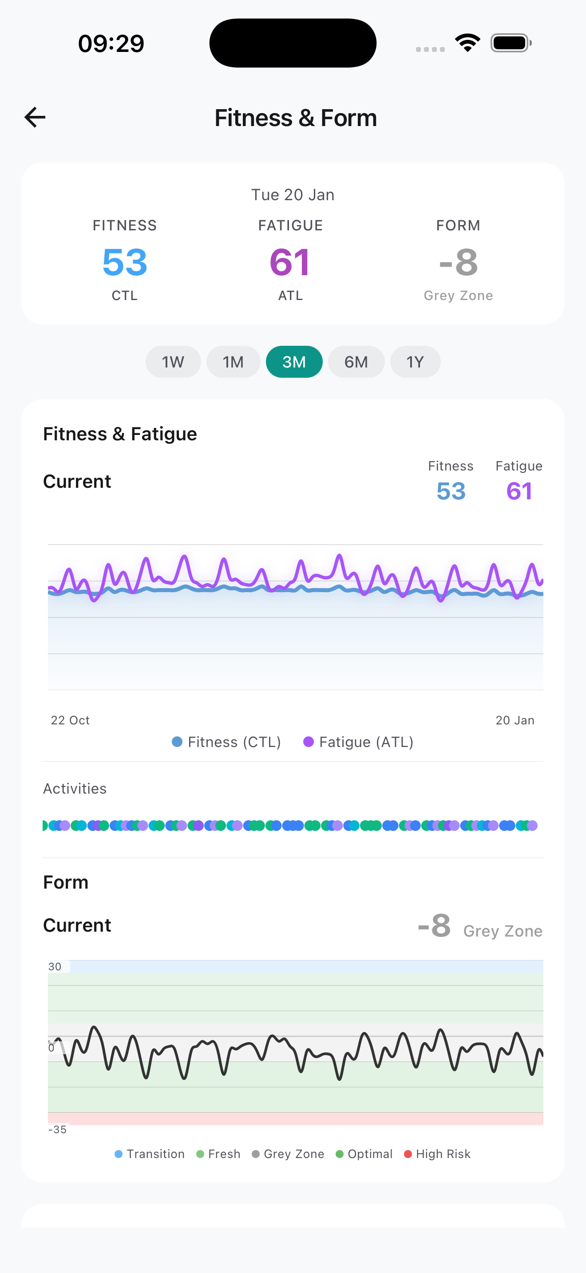Tap the Grey Zone legend item
Viewport: 586px width, 1273px height.
point(288,1154)
